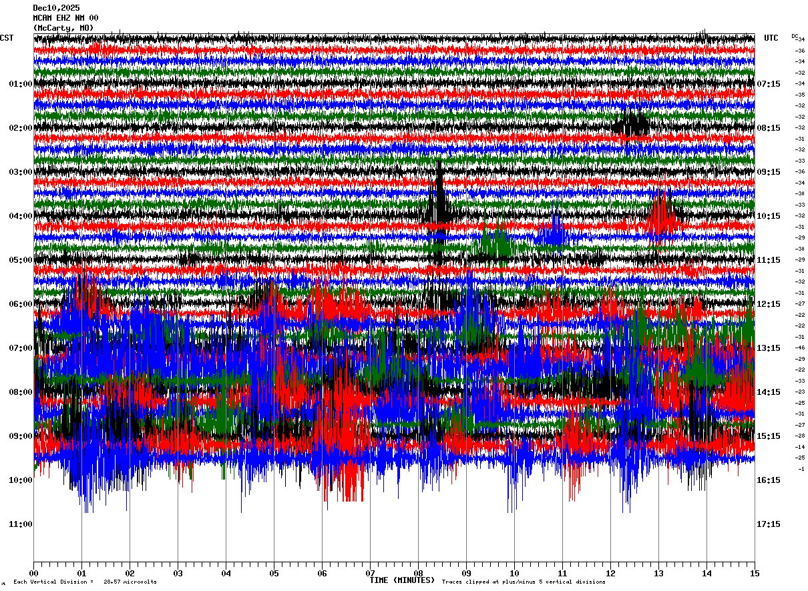Click minute 05 on the time axis

coord(274,573)
